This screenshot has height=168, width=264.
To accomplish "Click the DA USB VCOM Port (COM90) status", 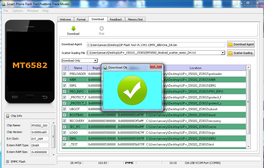I will (203, 163).
